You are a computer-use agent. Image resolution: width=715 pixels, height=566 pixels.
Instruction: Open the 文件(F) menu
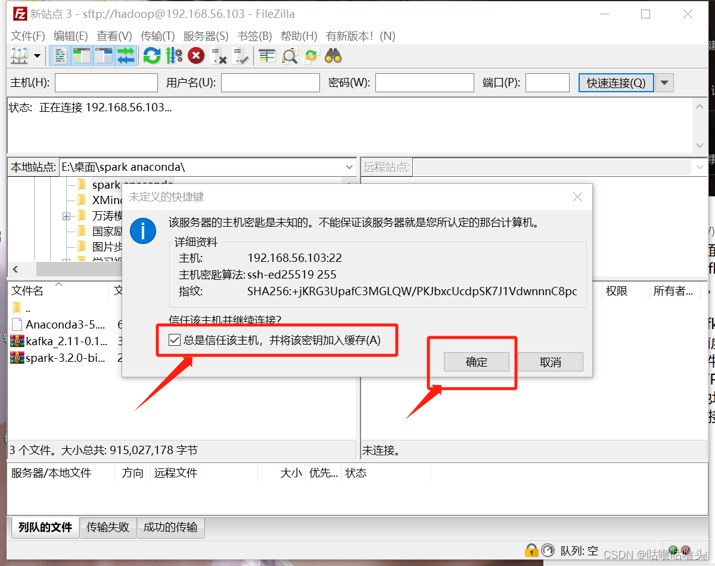click(28, 36)
